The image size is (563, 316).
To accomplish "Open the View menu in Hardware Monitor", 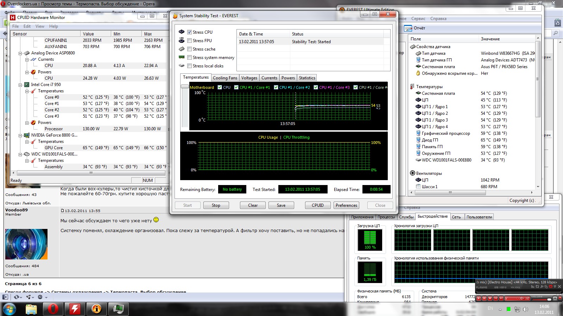I will 40,26.
